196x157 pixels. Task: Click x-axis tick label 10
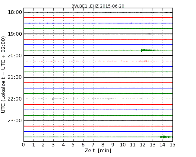point(123,145)
